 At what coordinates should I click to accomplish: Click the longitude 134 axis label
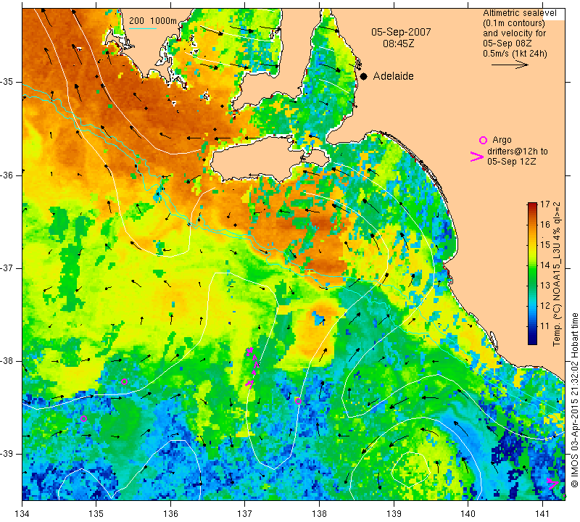coord(22,514)
